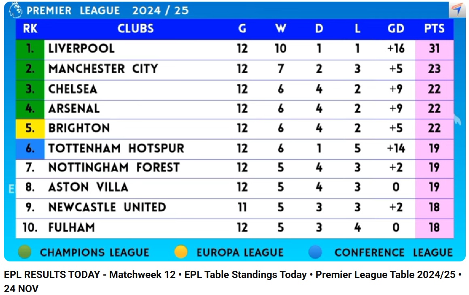Click the channel logo in top-right corner

(x=457, y=9)
